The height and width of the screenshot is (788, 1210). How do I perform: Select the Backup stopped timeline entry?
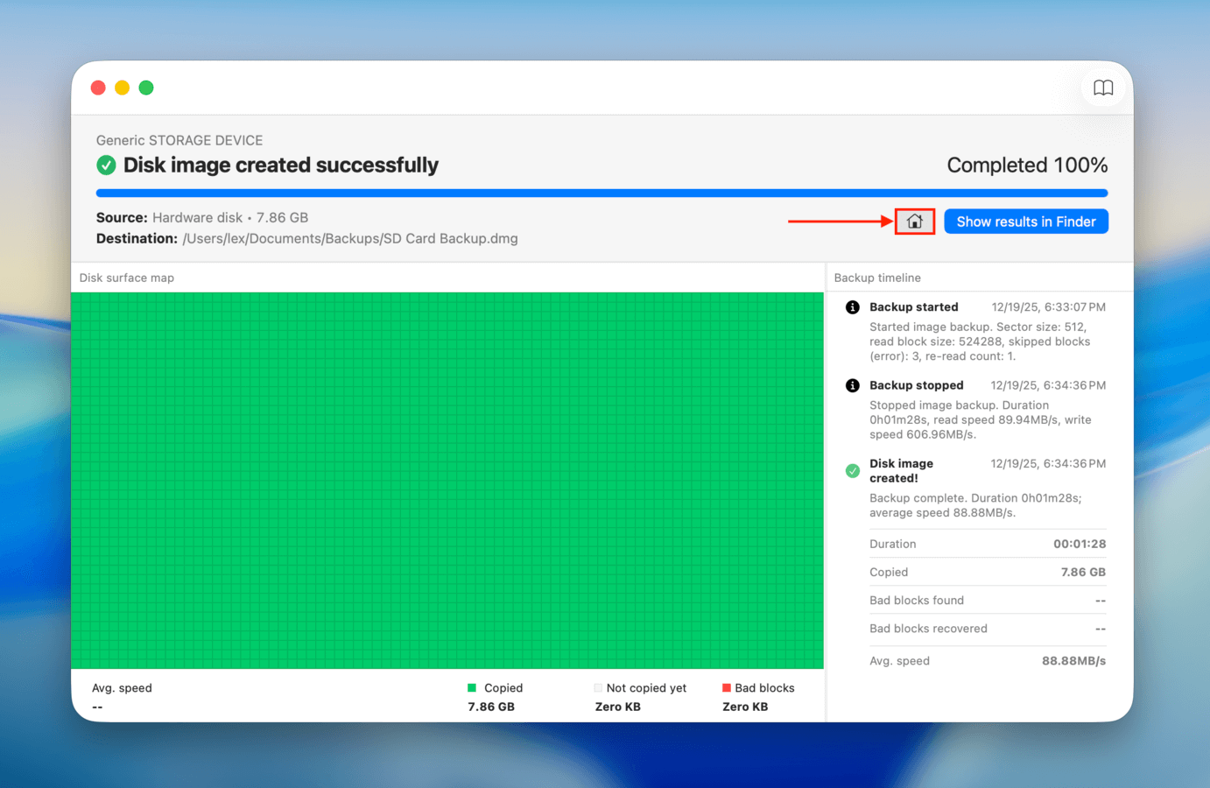tap(917, 385)
